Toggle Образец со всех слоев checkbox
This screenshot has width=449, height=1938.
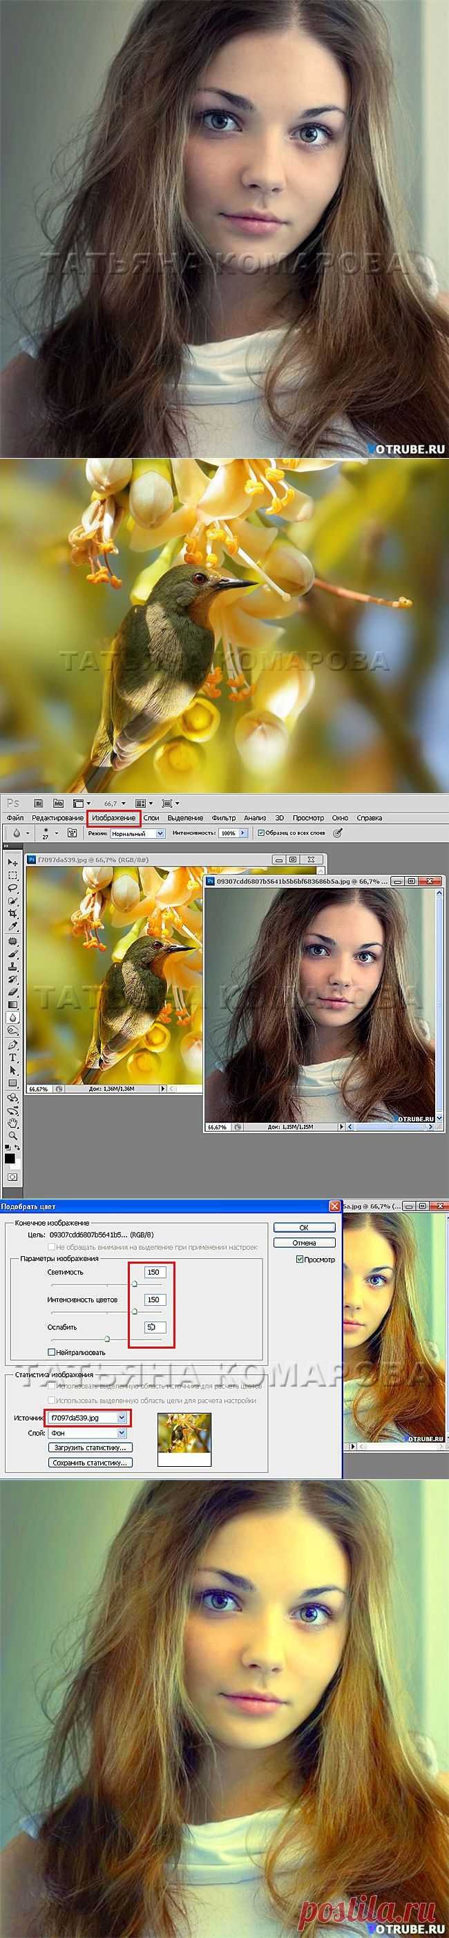pos(261,833)
